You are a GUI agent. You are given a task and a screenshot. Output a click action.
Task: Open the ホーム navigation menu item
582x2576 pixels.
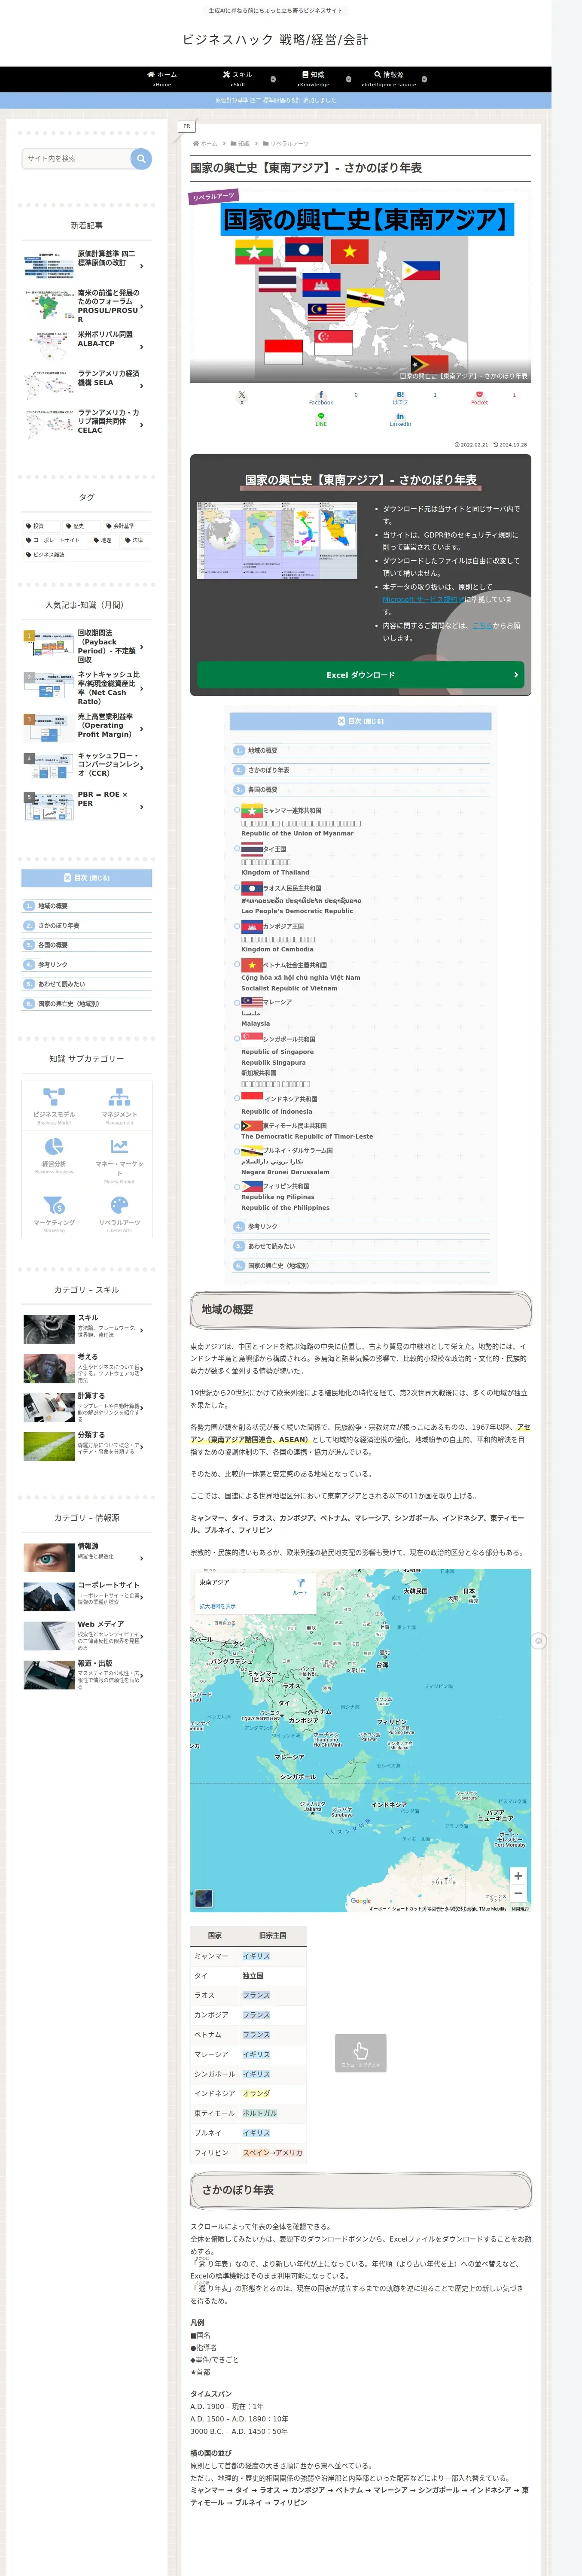161,79
